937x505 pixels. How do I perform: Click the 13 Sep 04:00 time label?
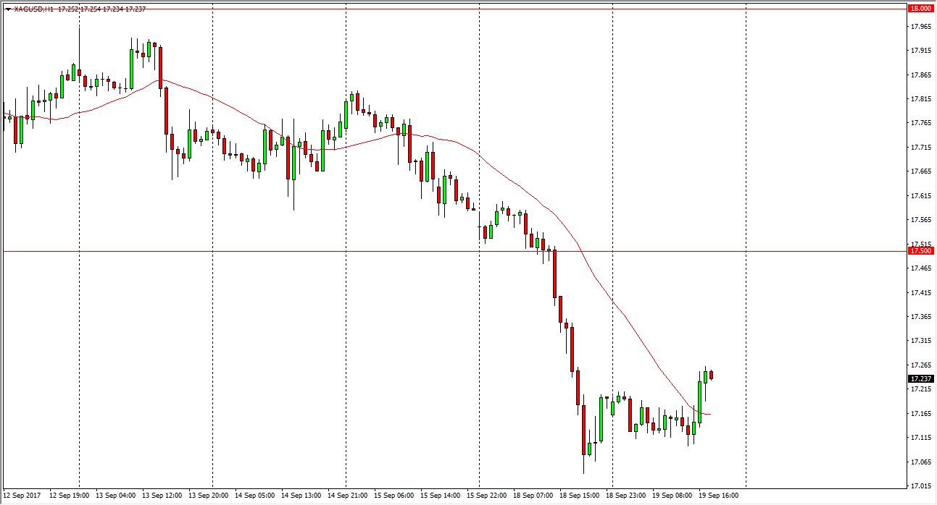[114, 496]
